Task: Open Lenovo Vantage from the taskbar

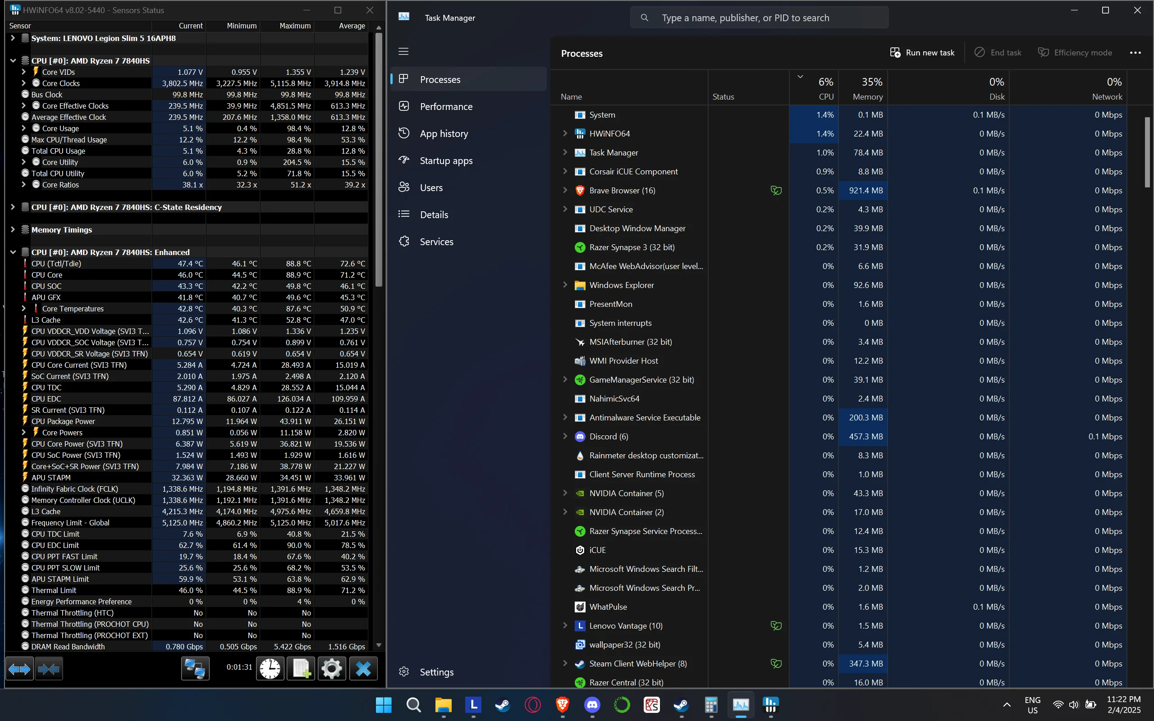Action: pyautogui.click(x=473, y=705)
